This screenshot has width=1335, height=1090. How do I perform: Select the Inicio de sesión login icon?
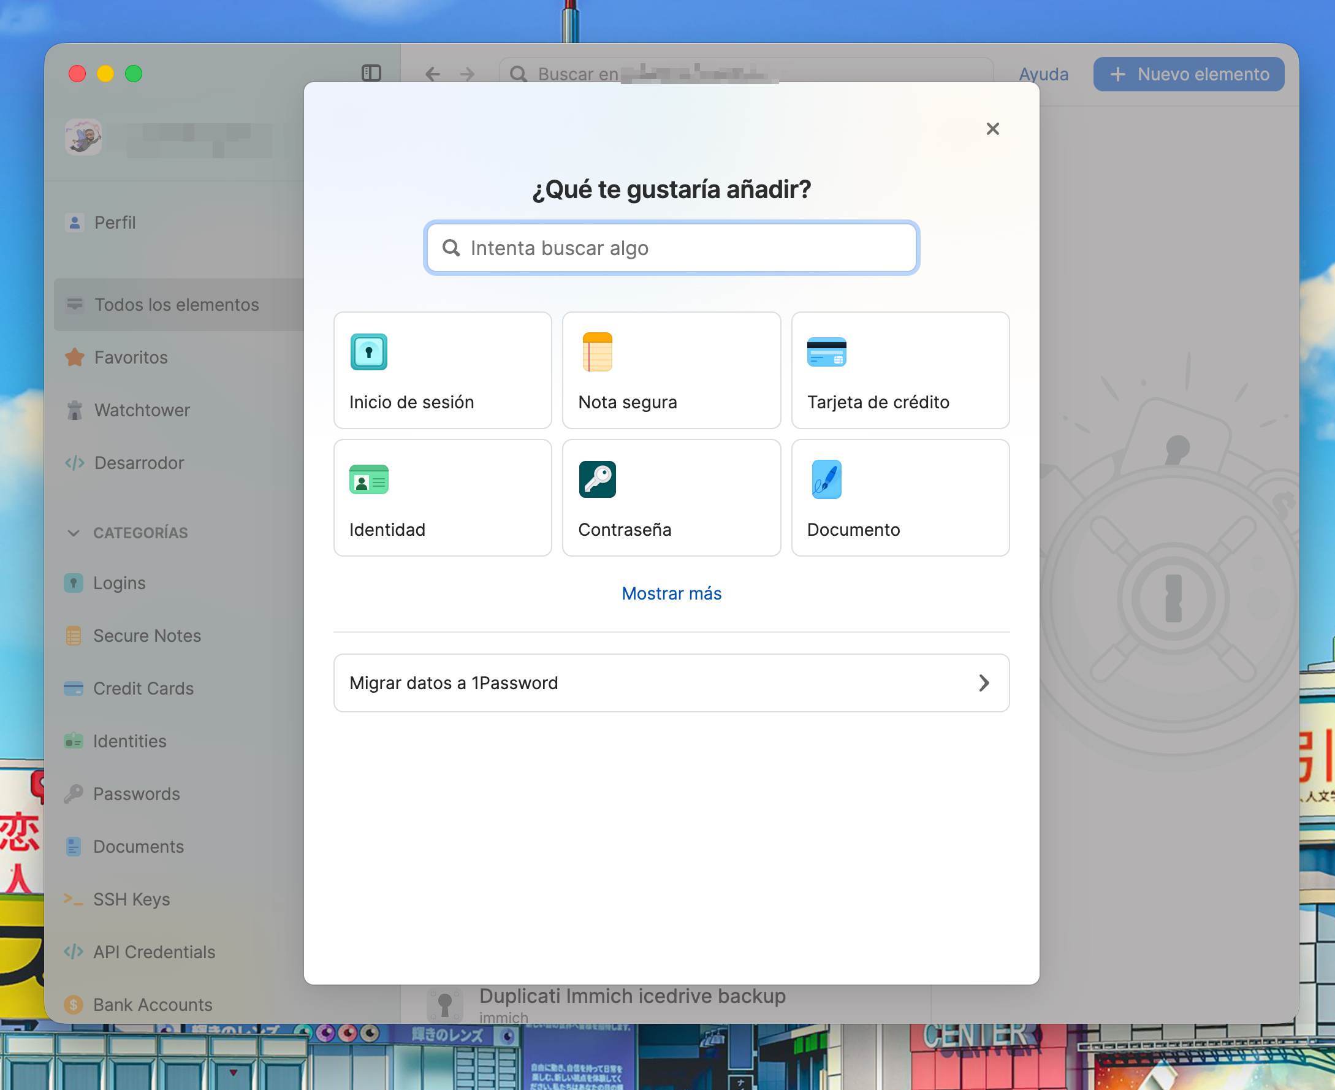368,352
